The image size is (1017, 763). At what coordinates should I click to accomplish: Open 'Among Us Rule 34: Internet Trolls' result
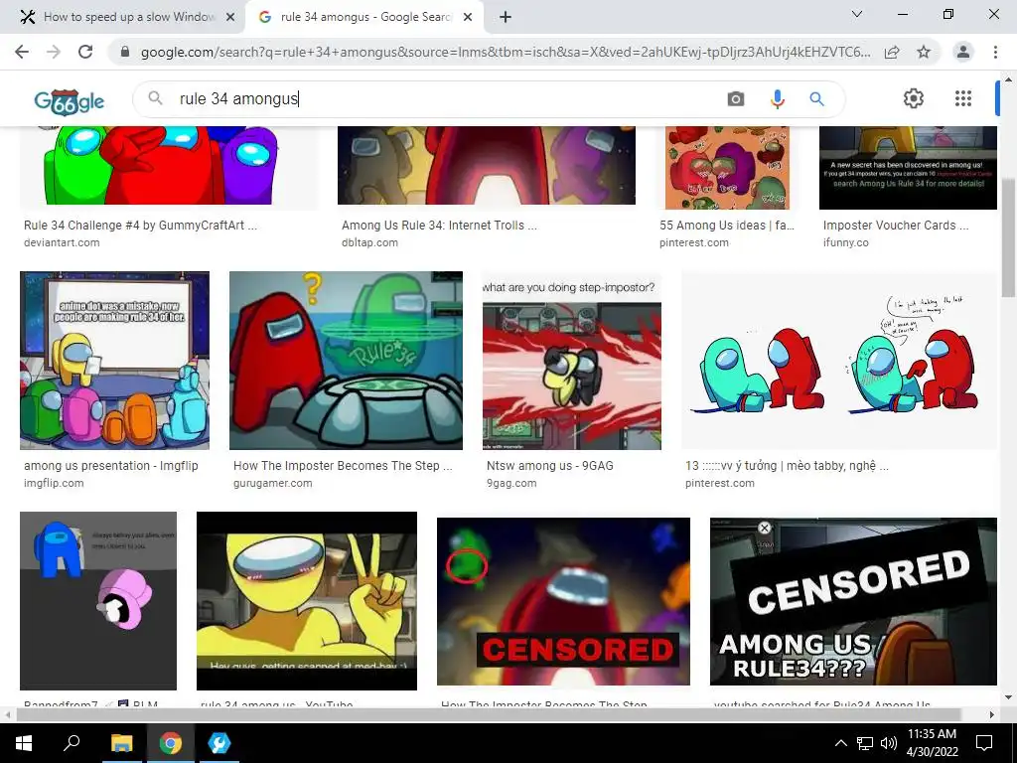439,226
